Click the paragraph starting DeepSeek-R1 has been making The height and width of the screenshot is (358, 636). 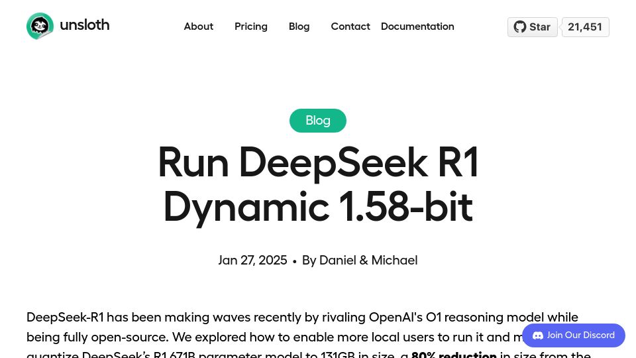pyautogui.click(x=308, y=335)
